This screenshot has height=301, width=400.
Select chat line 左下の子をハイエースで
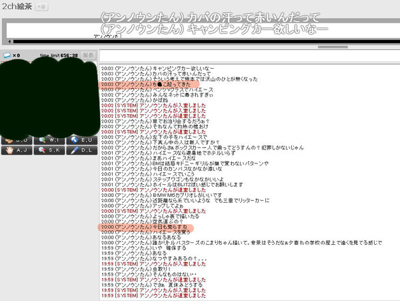(x=154, y=137)
